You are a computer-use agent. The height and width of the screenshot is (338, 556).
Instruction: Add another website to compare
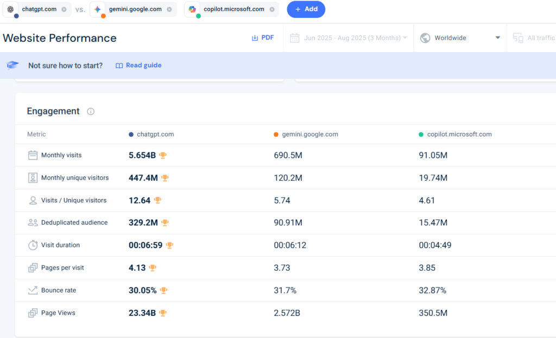(306, 9)
